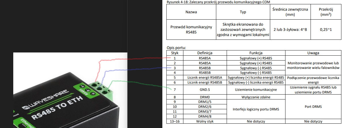
Task: Click the 'Funkcja' column header
Action: coord(256,53)
